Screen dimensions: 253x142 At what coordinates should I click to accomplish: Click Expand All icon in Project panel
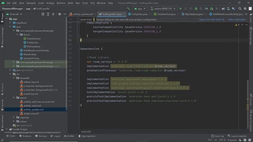pos(48,14)
